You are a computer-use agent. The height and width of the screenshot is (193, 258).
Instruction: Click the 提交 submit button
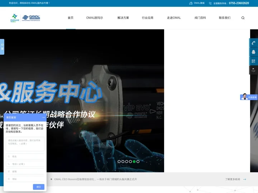(39, 187)
